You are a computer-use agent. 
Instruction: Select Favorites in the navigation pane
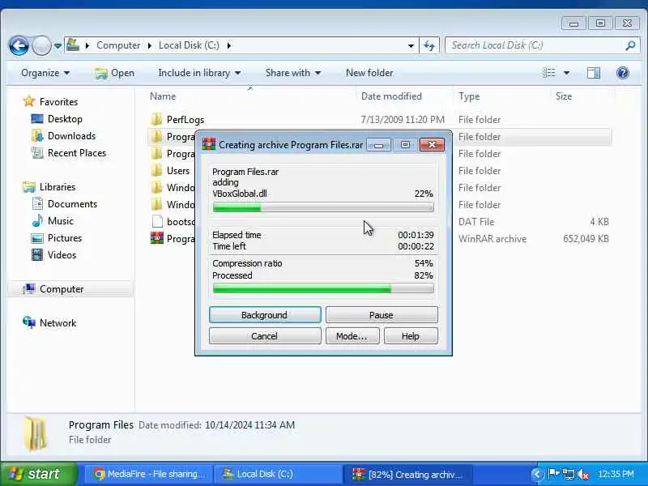click(58, 102)
